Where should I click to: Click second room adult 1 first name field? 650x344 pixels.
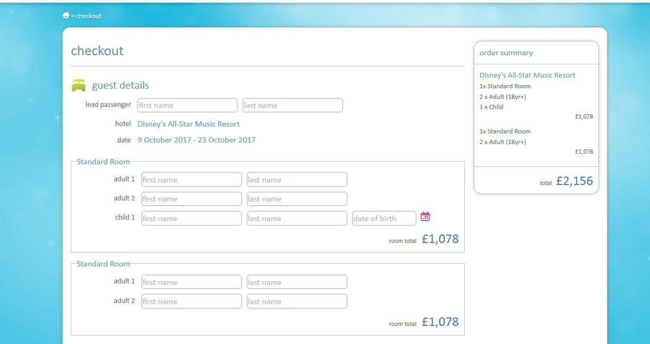[x=192, y=282]
